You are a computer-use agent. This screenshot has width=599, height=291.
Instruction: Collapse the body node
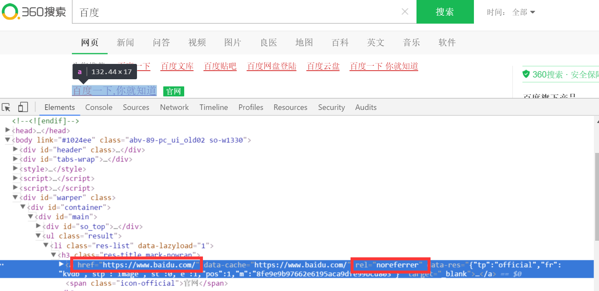(8, 140)
